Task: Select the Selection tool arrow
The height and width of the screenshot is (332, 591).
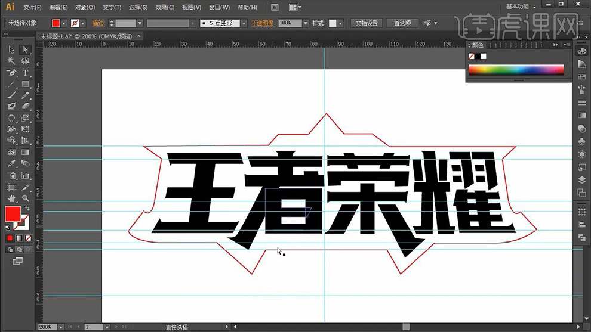Action: 11,49
